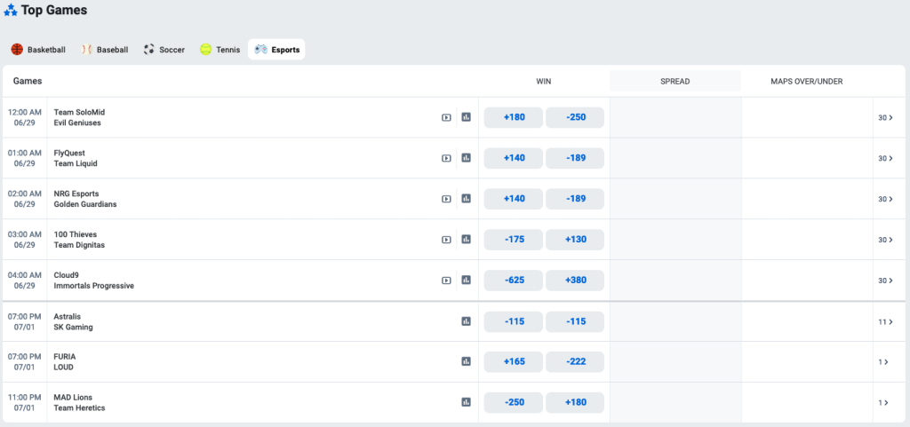Expand 1 more bet for MAD Lions match
910x427 pixels.
pyautogui.click(x=885, y=403)
